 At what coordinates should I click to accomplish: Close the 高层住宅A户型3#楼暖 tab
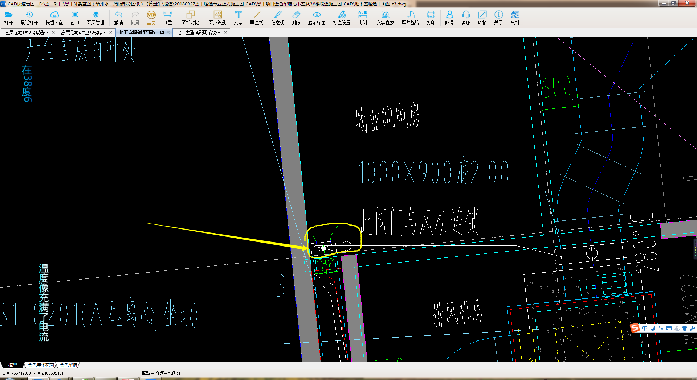point(111,33)
